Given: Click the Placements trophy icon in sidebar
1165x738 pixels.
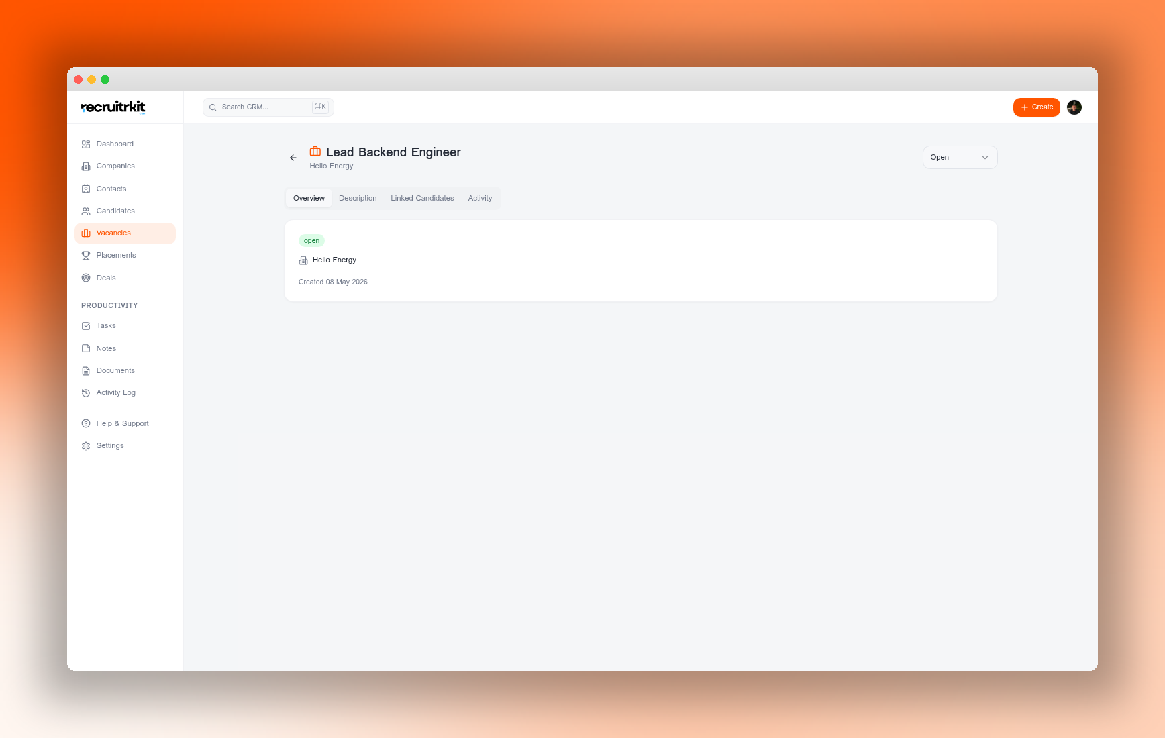Looking at the screenshot, I should pyautogui.click(x=86, y=256).
